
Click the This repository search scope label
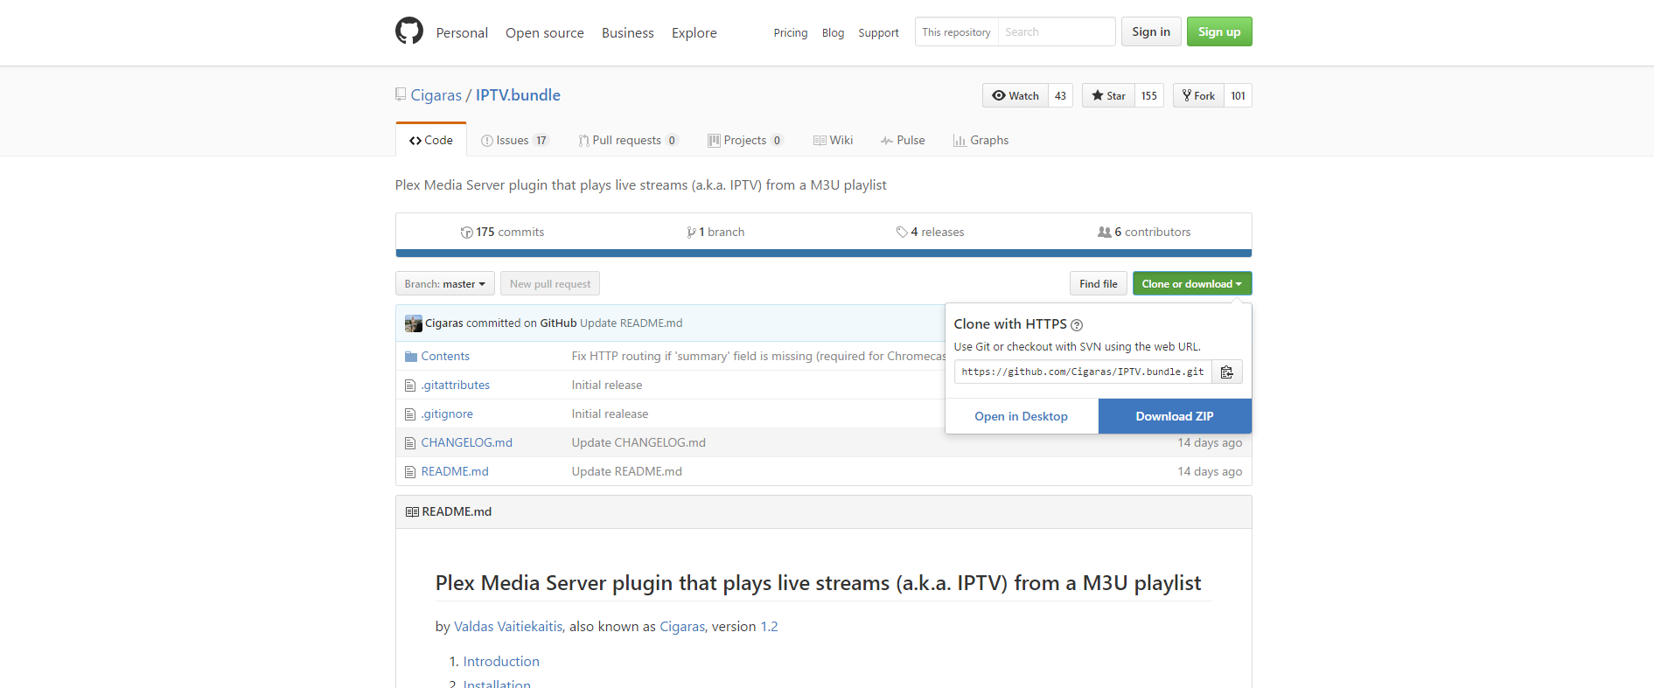point(957,31)
